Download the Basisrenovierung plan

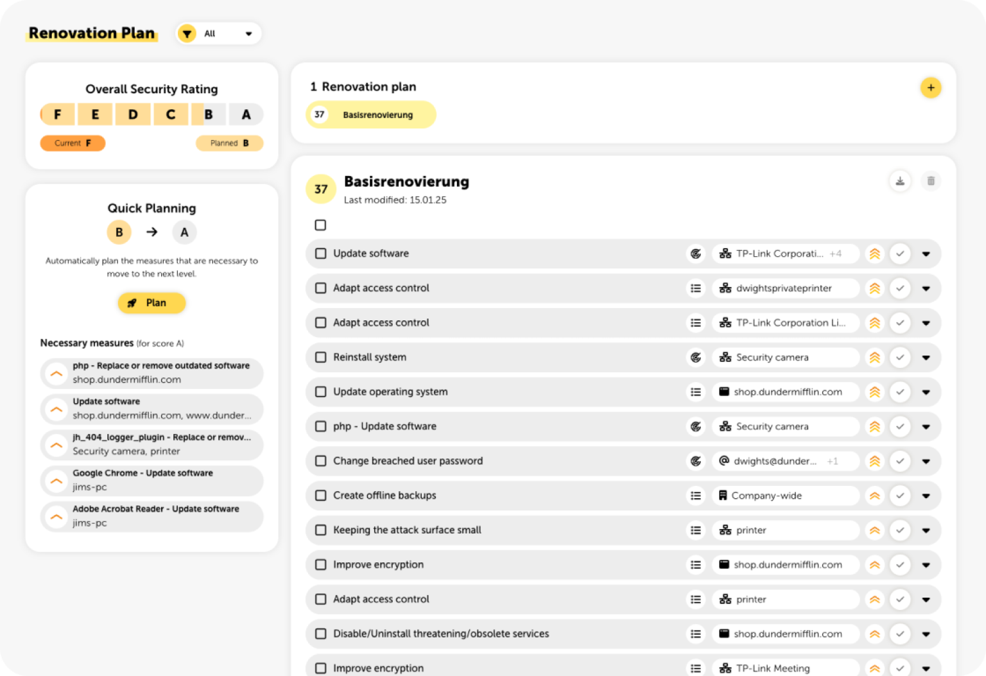click(900, 181)
